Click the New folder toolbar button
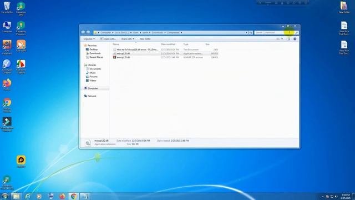This screenshot has height=200, width=355. coord(145,39)
